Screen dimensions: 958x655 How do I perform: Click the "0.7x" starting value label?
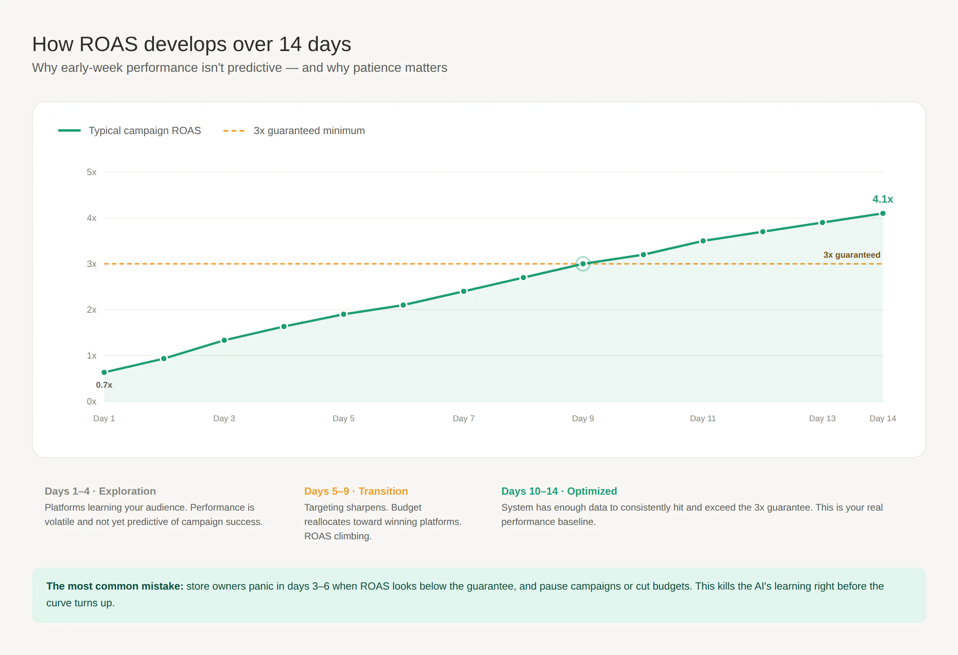(x=104, y=385)
